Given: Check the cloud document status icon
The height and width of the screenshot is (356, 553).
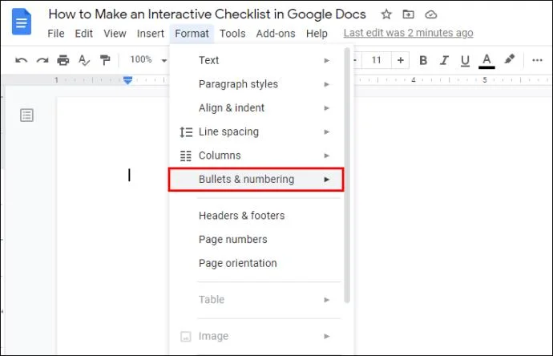Looking at the screenshot, I should click(431, 14).
